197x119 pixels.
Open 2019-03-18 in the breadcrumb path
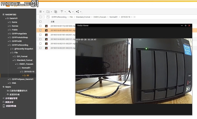click(126, 17)
